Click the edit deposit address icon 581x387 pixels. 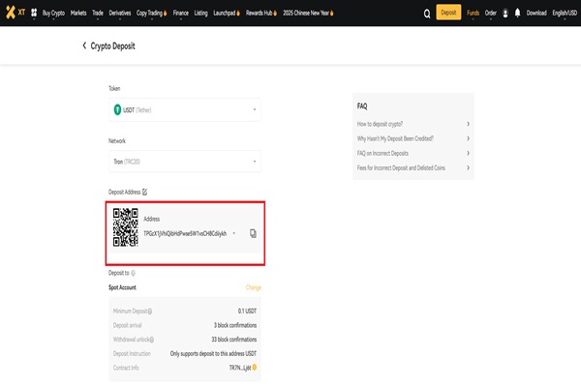(x=145, y=192)
